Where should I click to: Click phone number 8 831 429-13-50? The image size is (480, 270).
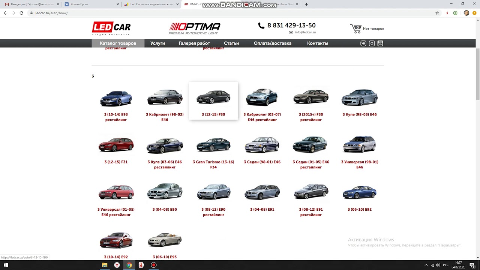click(x=291, y=25)
